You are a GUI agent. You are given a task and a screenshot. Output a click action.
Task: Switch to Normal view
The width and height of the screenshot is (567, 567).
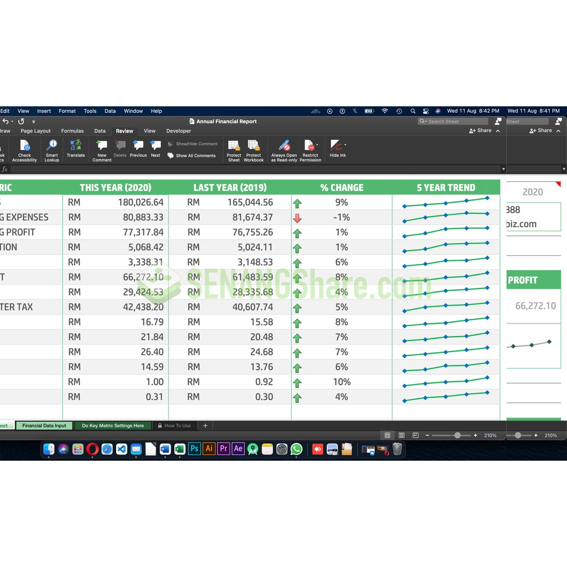pyautogui.click(x=387, y=435)
